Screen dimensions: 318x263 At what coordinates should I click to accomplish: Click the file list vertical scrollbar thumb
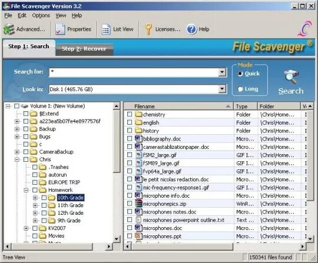(310, 155)
